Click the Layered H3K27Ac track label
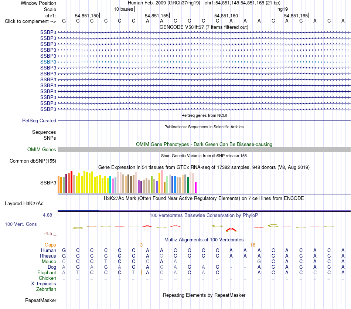Viewport: 351px width, 309px height. [24, 204]
